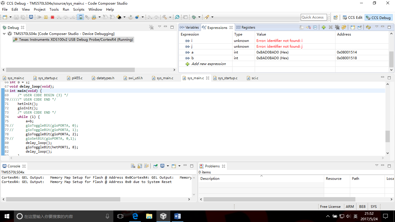Click the Resume debug button
Image resolution: width=395 pixels, height=222 pixels.
click(x=39, y=17)
